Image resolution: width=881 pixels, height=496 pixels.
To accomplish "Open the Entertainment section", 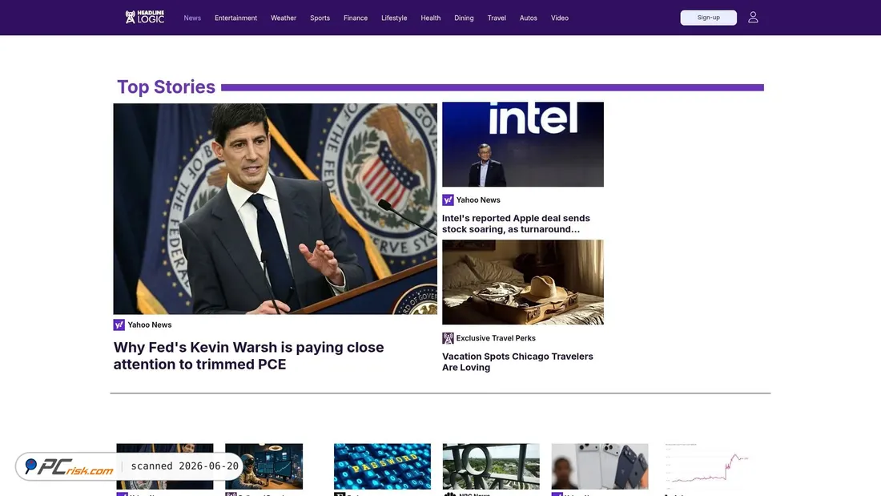I will [x=236, y=18].
